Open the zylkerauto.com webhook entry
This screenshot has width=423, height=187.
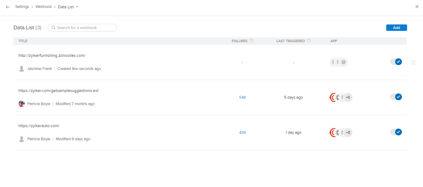[39, 126]
